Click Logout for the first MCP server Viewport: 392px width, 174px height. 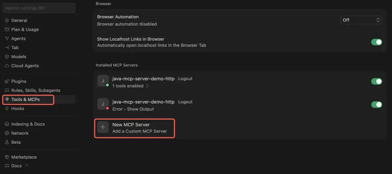coord(185,79)
